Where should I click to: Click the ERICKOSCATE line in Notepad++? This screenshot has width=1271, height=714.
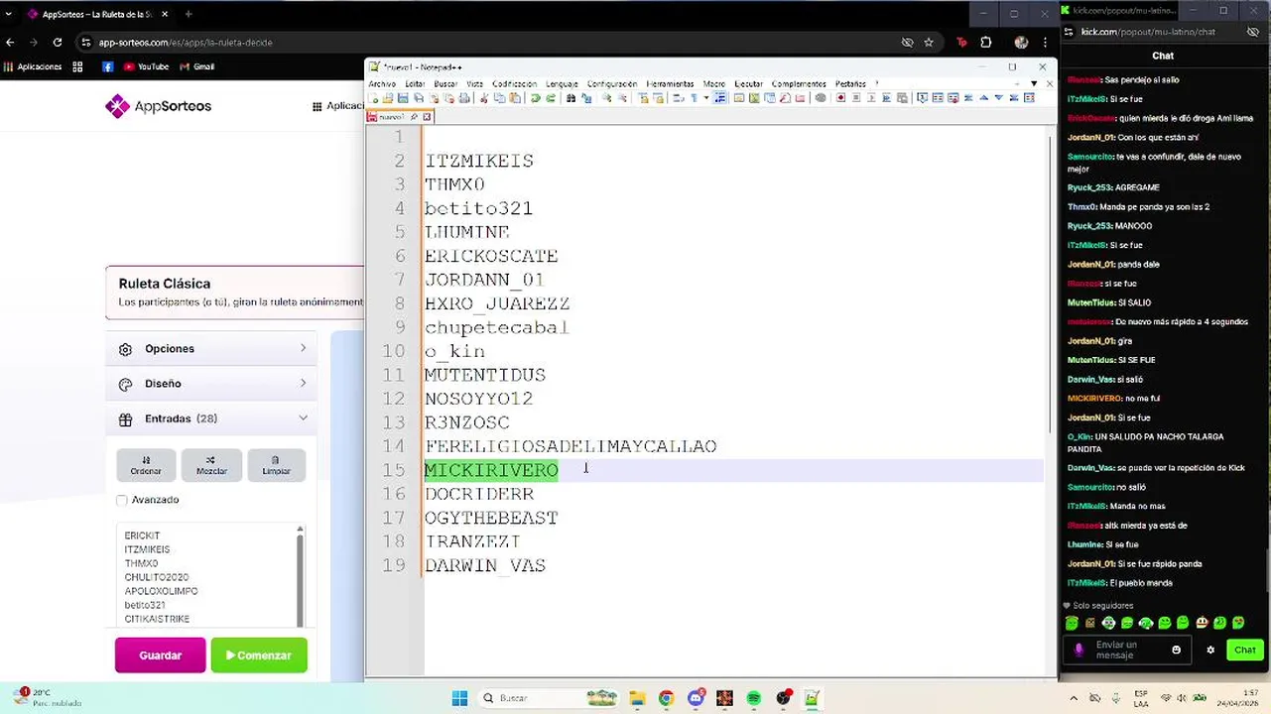(x=491, y=256)
